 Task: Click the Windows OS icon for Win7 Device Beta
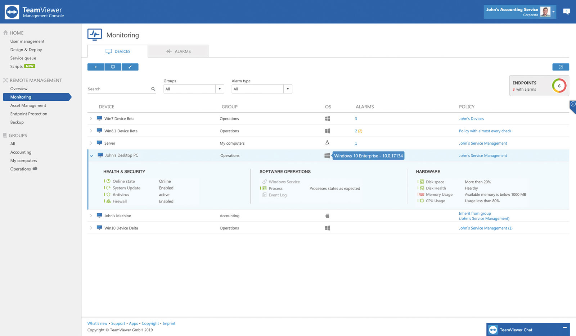[327, 118]
